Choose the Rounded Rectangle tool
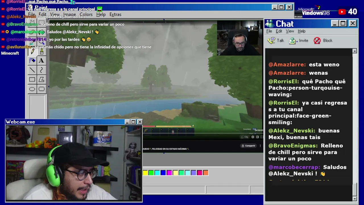 pyautogui.click(x=42, y=89)
